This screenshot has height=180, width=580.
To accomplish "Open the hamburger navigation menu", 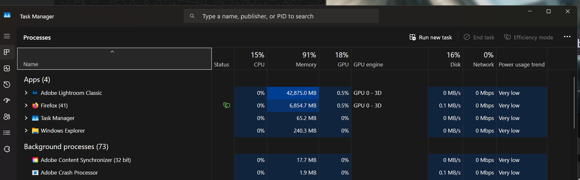I will click(x=7, y=36).
